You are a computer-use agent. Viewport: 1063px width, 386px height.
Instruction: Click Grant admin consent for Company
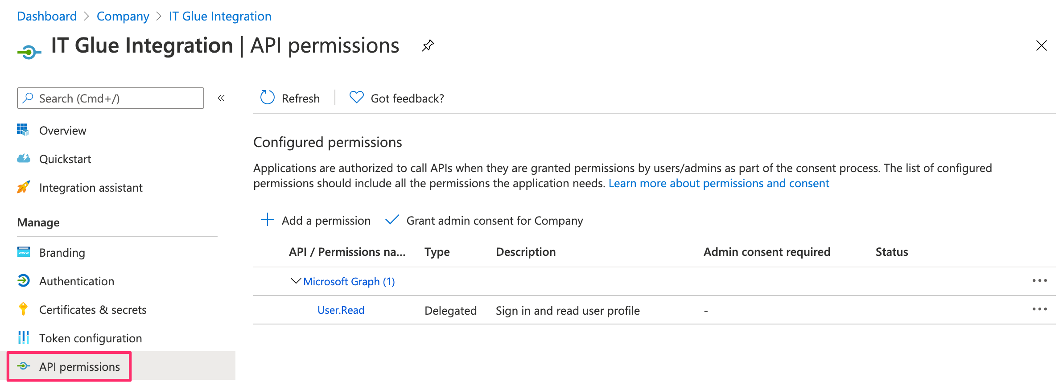click(x=495, y=221)
